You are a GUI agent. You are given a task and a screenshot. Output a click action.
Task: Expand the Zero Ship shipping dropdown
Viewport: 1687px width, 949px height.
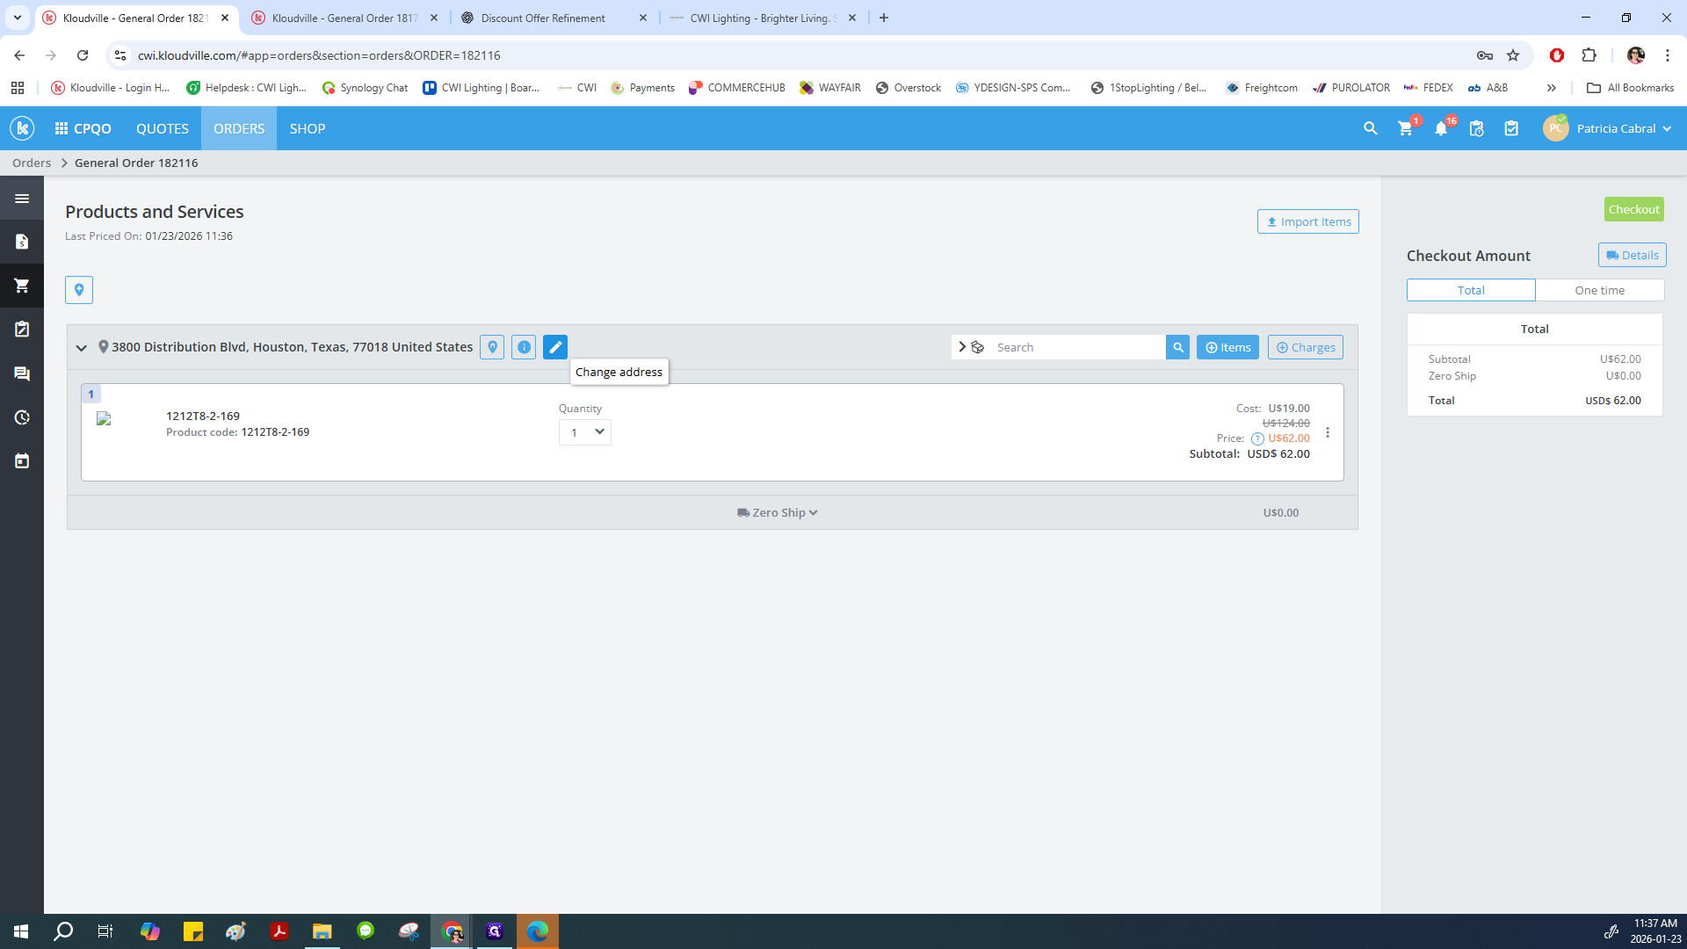point(778,512)
